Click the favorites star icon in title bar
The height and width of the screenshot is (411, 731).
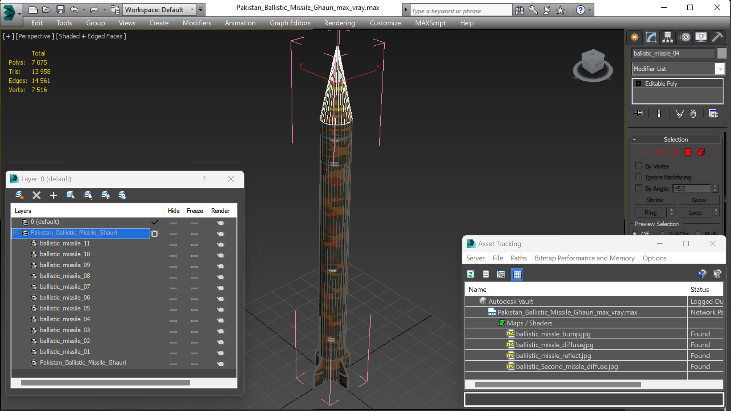[x=560, y=10]
